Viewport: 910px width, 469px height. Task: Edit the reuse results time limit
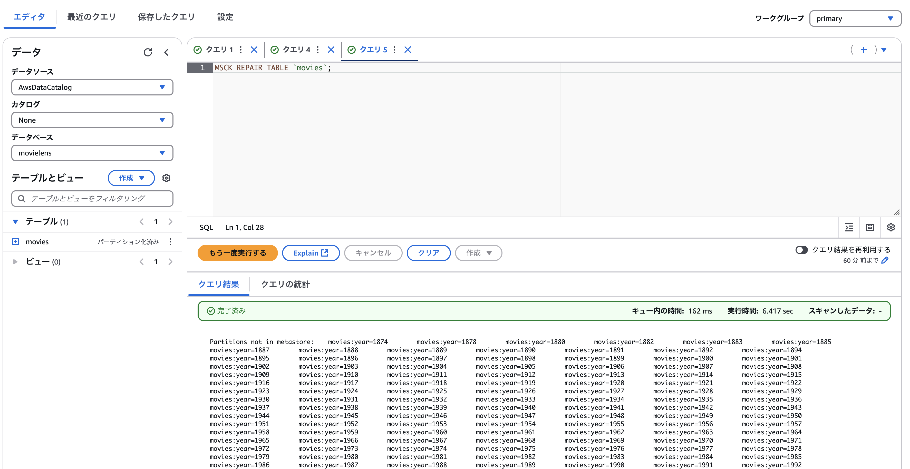[x=885, y=260]
